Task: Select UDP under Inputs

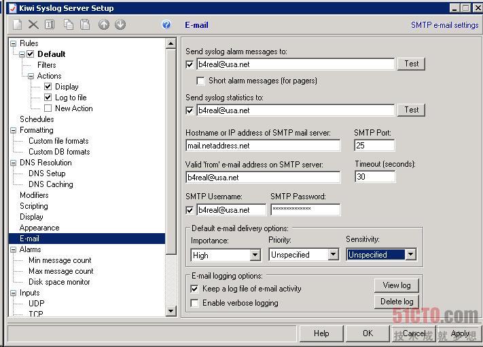Action: 37,304
